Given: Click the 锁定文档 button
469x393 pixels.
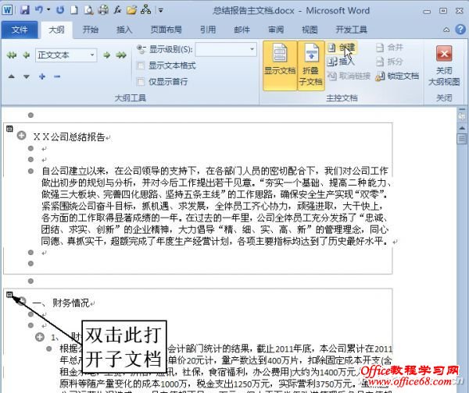Looking at the screenshot, I should (x=397, y=76).
